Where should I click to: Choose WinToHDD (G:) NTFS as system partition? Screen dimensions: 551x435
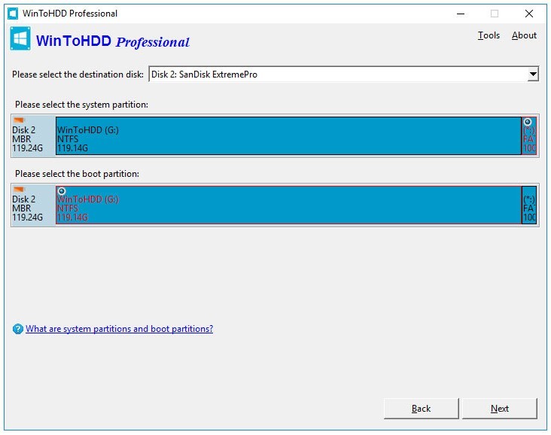point(288,135)
